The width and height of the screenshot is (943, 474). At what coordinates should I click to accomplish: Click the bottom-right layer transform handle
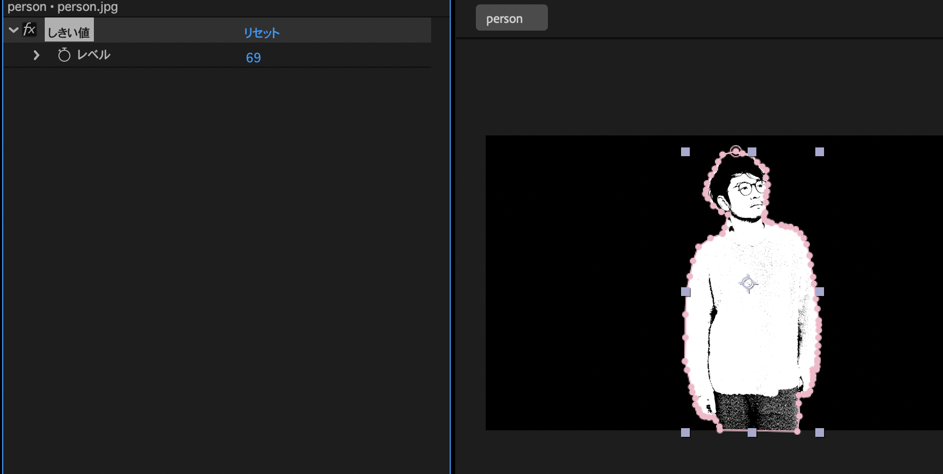[x=819, y=432]
